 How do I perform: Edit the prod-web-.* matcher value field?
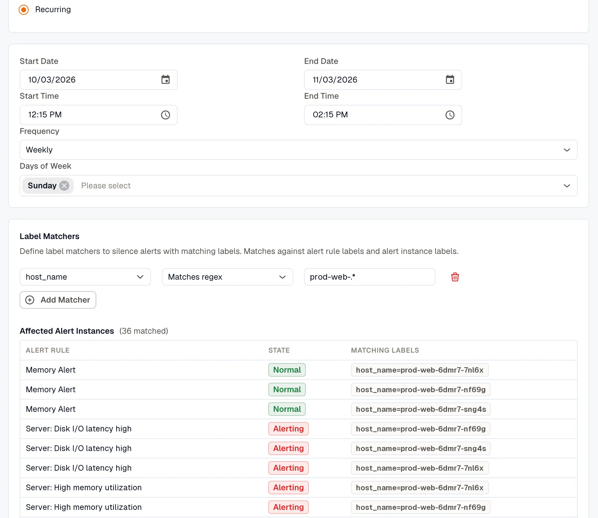370,277
